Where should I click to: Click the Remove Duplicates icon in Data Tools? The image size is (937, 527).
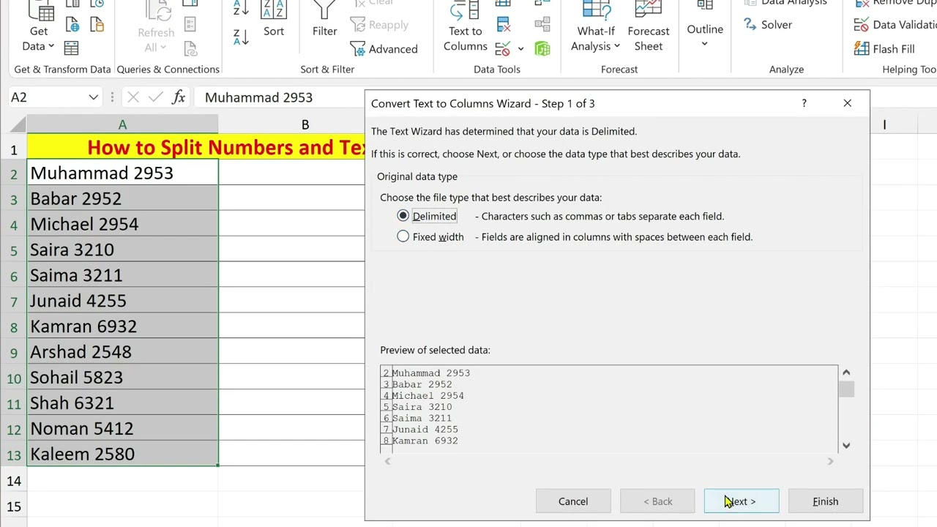504,25
